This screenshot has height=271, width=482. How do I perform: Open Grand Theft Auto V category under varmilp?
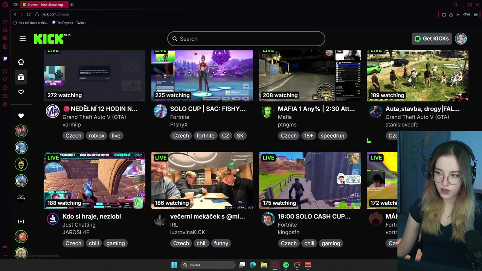(x=94, y=117)
